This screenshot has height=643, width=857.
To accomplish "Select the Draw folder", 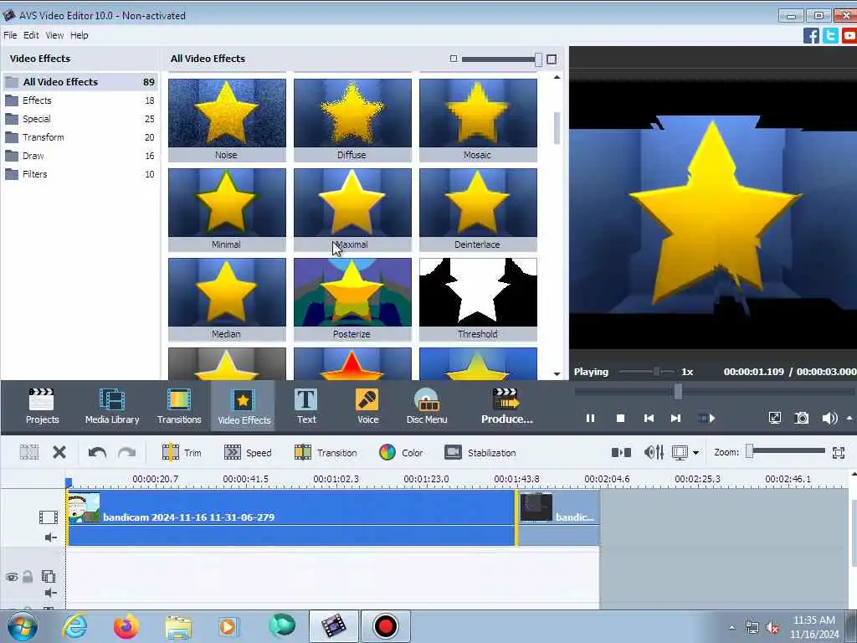I will point(80,156).
